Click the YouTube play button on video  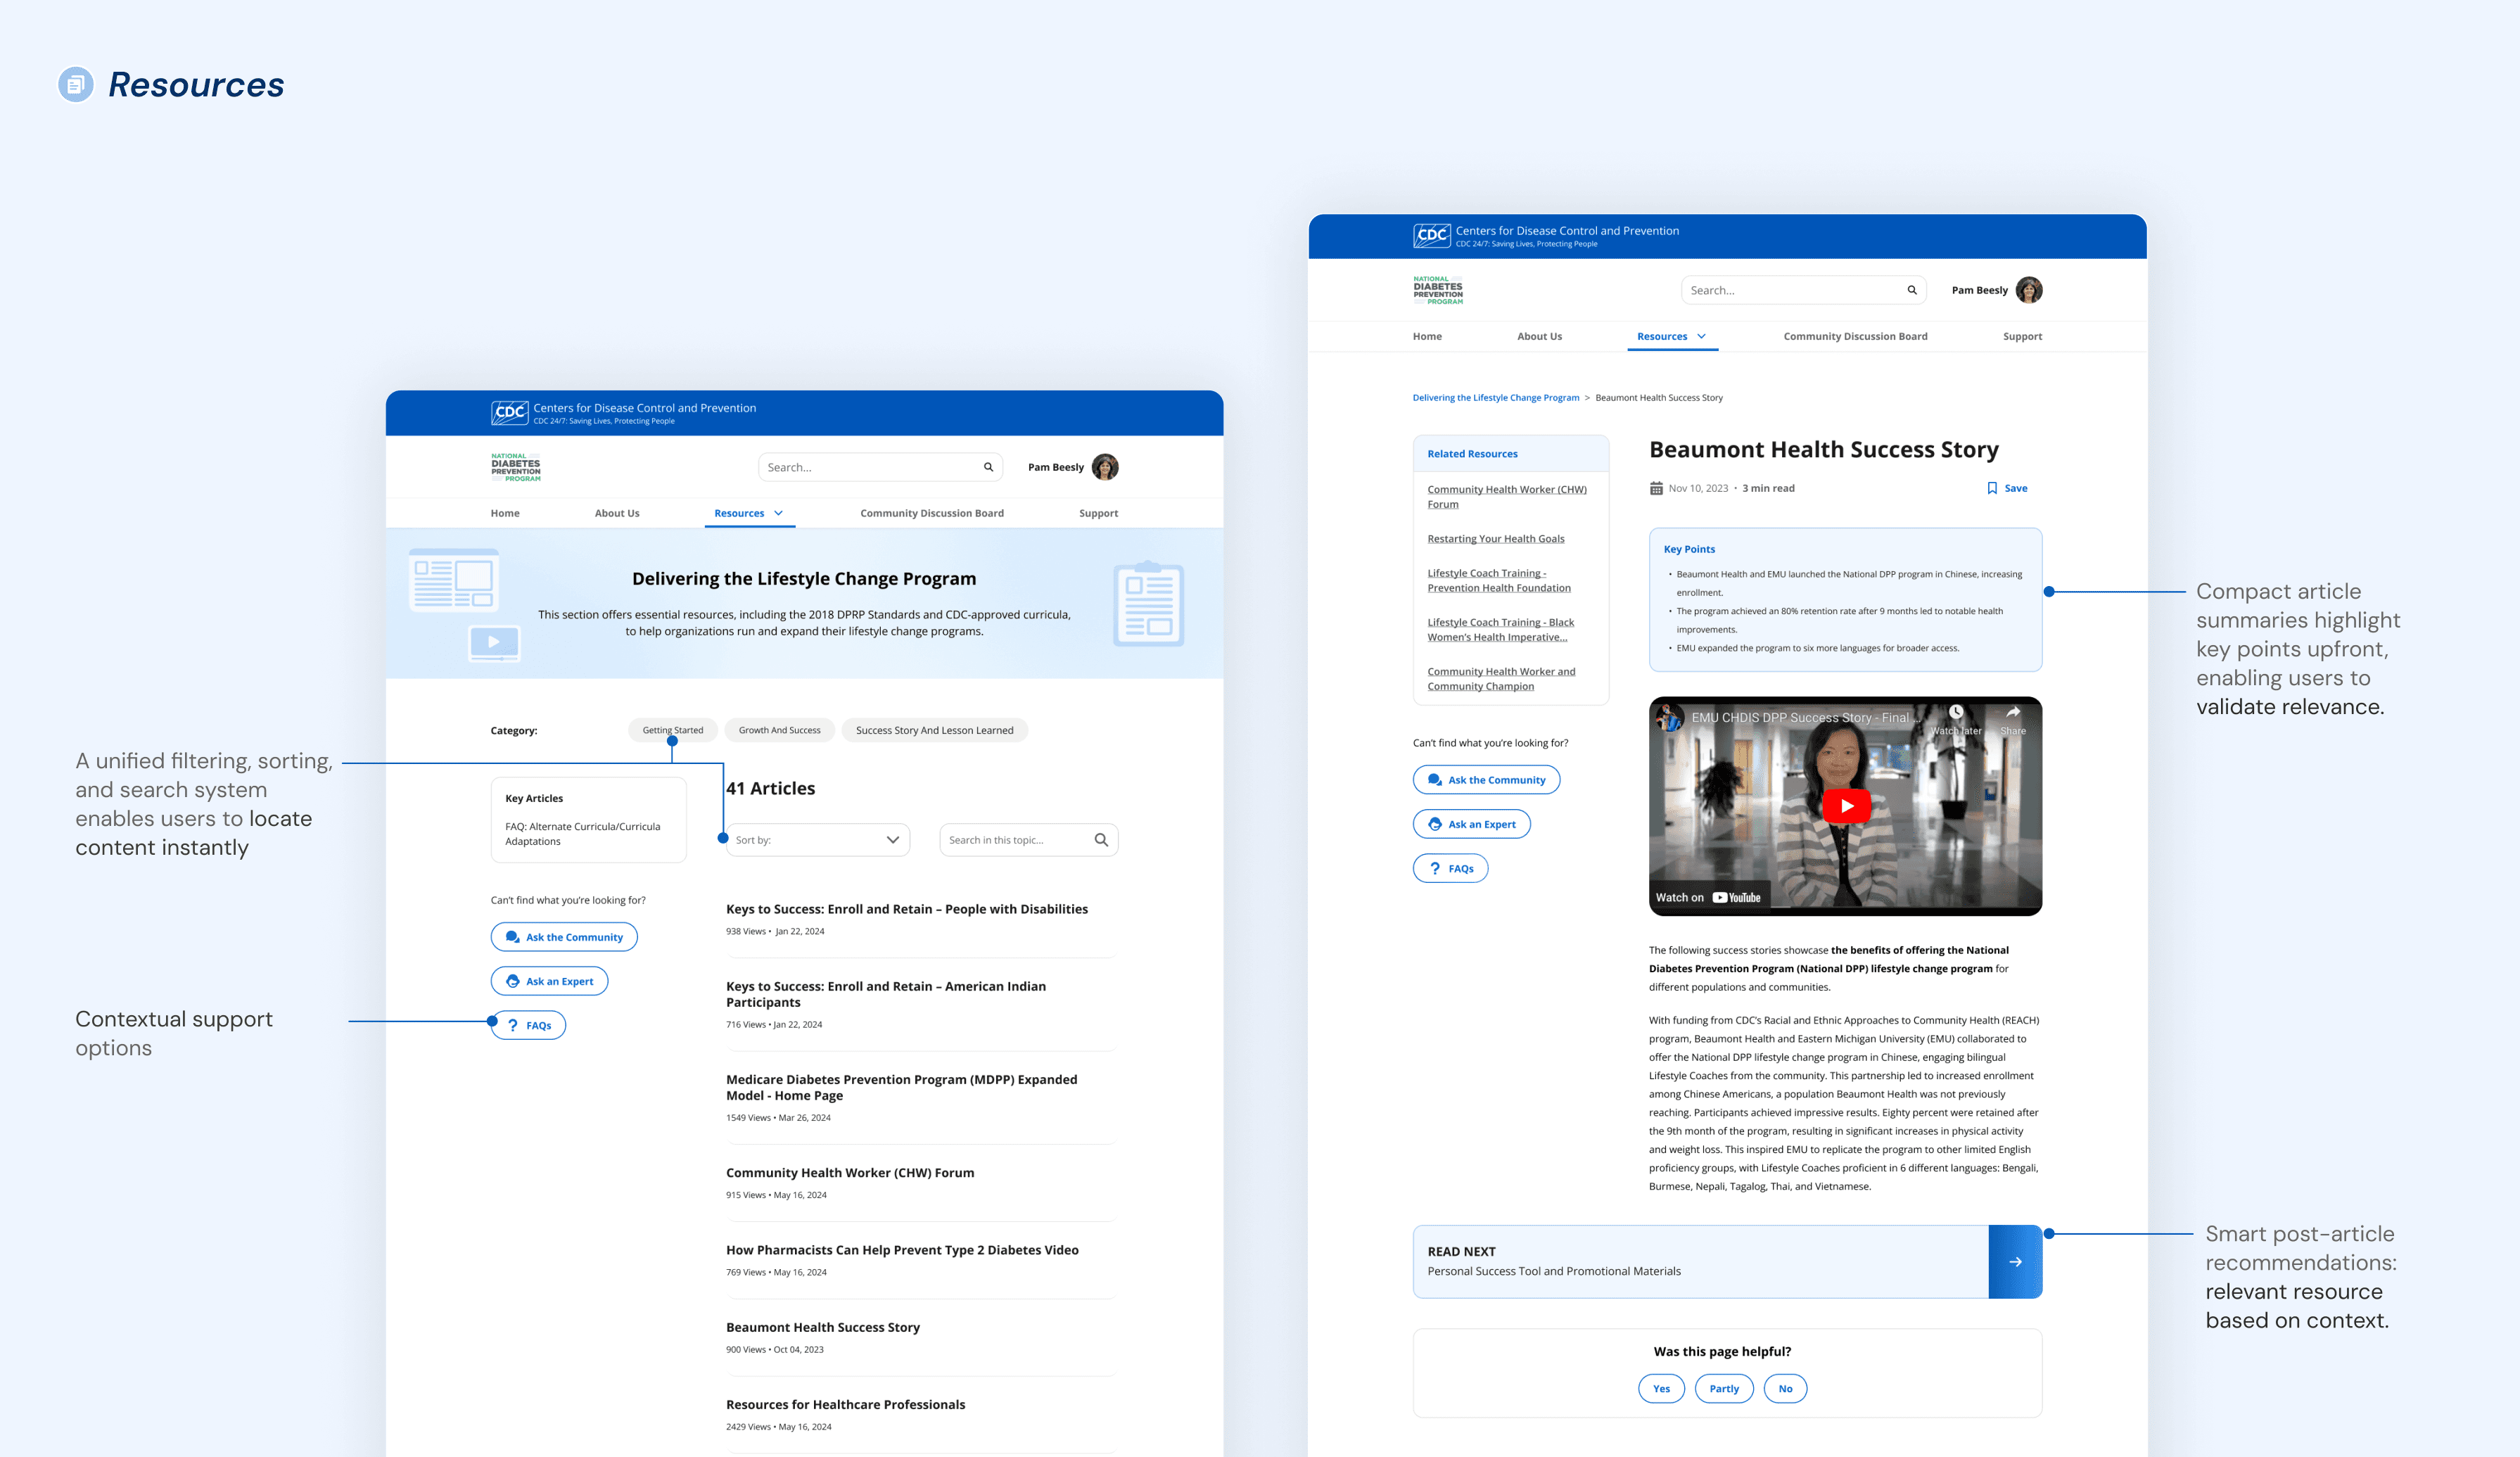click(x=1846, y=806)
